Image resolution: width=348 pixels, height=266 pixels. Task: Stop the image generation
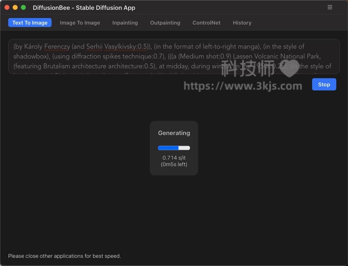click(324, 84)
